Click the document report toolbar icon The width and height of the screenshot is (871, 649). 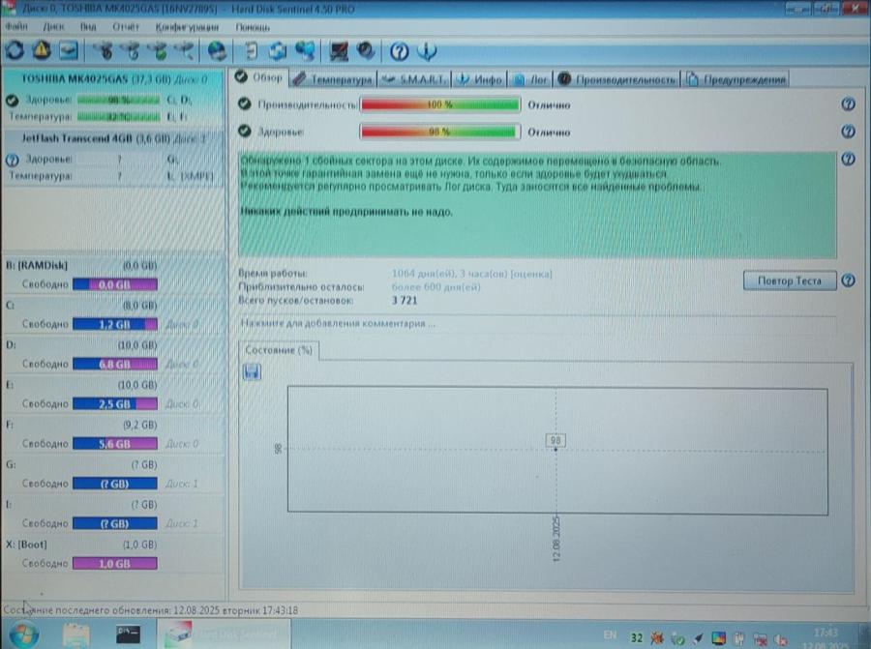pyautogui.click(x=251, y=51)
